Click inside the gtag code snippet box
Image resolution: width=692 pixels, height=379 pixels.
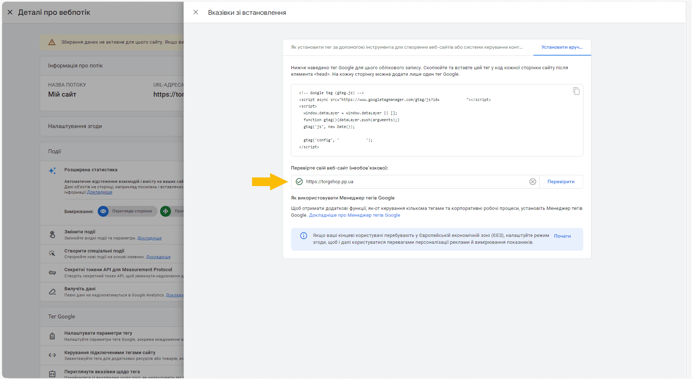(x=437, y=120)
